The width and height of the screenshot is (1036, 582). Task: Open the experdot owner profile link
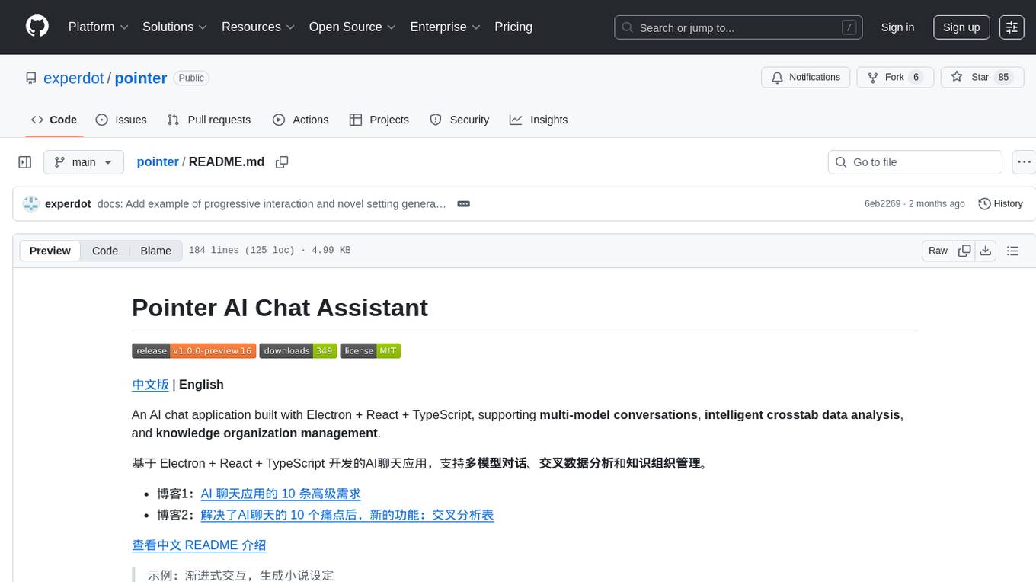coord(74,78)
